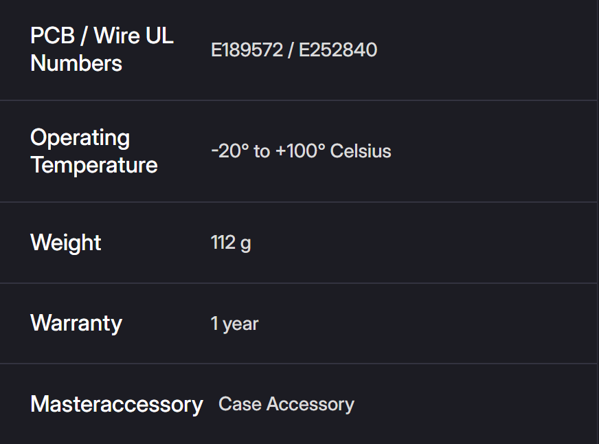599x444 pixels.
Task: Click the word "Temperature" in the row label
Action: 94,165
